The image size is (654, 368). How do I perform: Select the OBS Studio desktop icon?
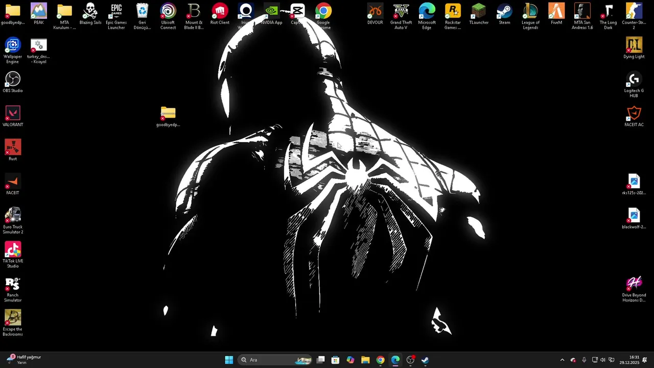click(x=13, y=82)
